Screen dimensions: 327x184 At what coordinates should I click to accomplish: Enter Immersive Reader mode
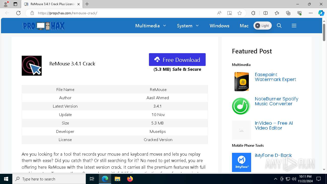point(229,13)
